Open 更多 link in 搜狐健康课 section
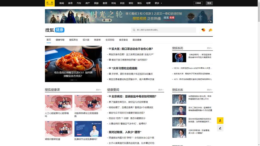Screen dimensions: 260x146 (99, 90)
